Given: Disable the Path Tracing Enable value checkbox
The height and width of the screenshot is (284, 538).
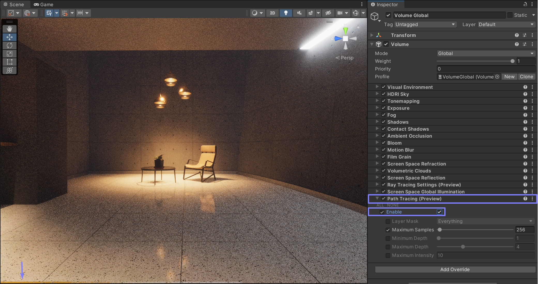Looking at the screenshot, I should point(439,212).
